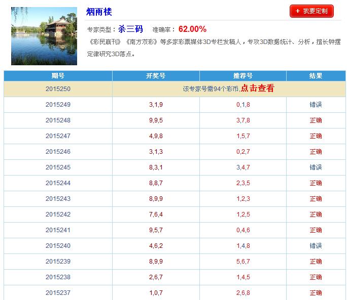The height and width of the screenshot is (300, 347).
Task: Click the 推荐号 column header
Action: pos(243,76)
